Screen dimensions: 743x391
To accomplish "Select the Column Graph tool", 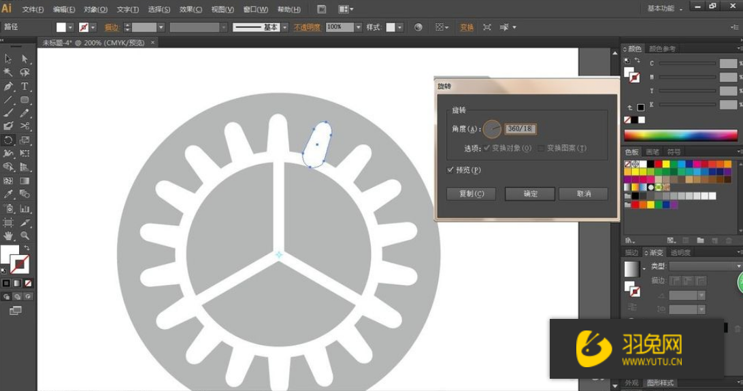I will click(24, 208).
